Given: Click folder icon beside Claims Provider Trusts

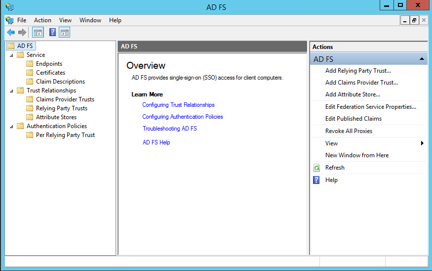Looking at the screenshot, I should click(30, 99).
